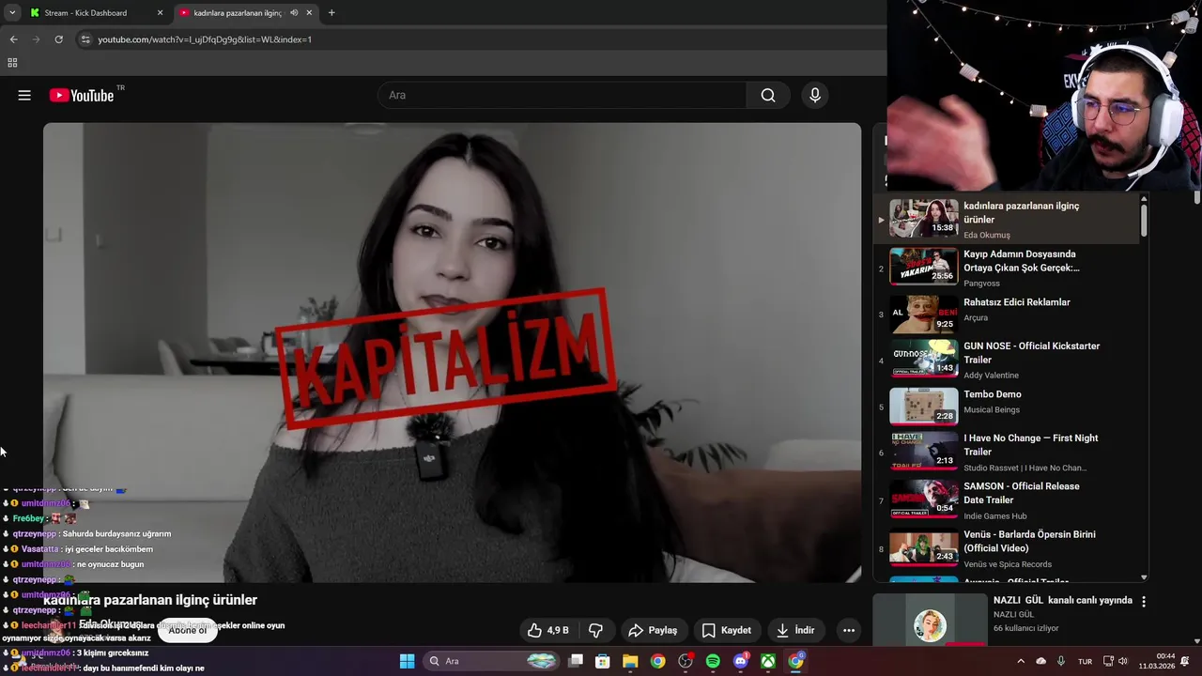
Task: Close the YouTube video tab
Action: pos(309,13)
